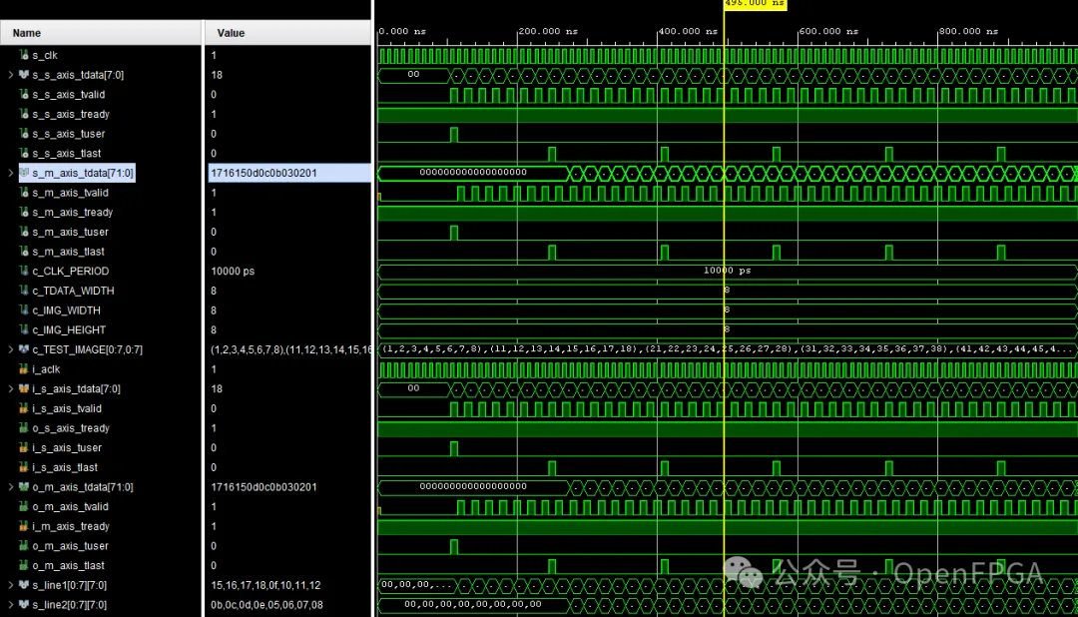Click the c_CLK_PERIOD waveform trace
Image resolution: width=1078 pixels, height=617 pixels.
[x=727, y=271]
